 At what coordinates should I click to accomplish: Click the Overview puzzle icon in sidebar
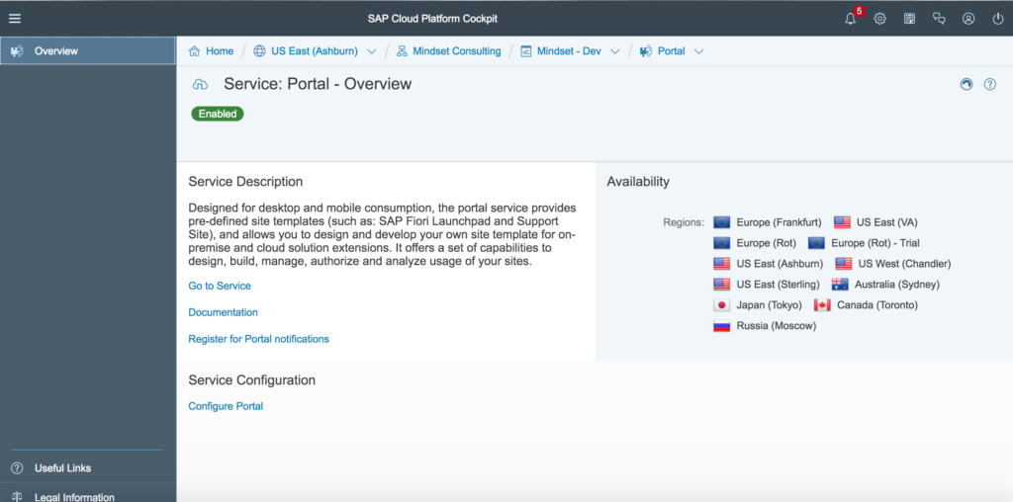click(x=17, y=51)
